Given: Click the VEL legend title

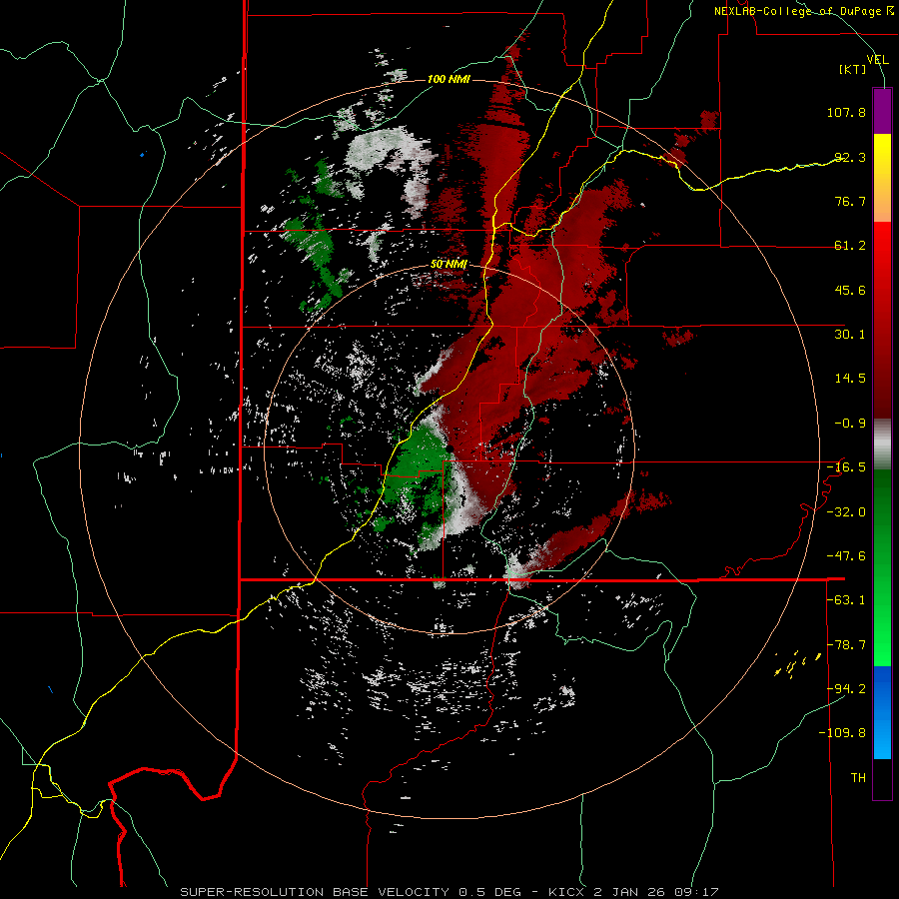Looking at the screenshot, I should (x=878, y=59).
